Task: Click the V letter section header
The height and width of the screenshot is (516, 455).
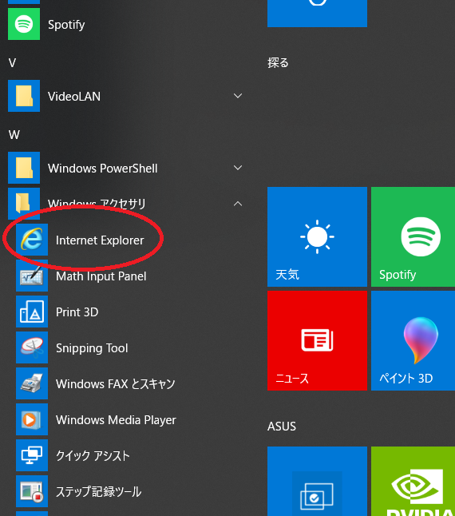Action: [x=13, y=63]
